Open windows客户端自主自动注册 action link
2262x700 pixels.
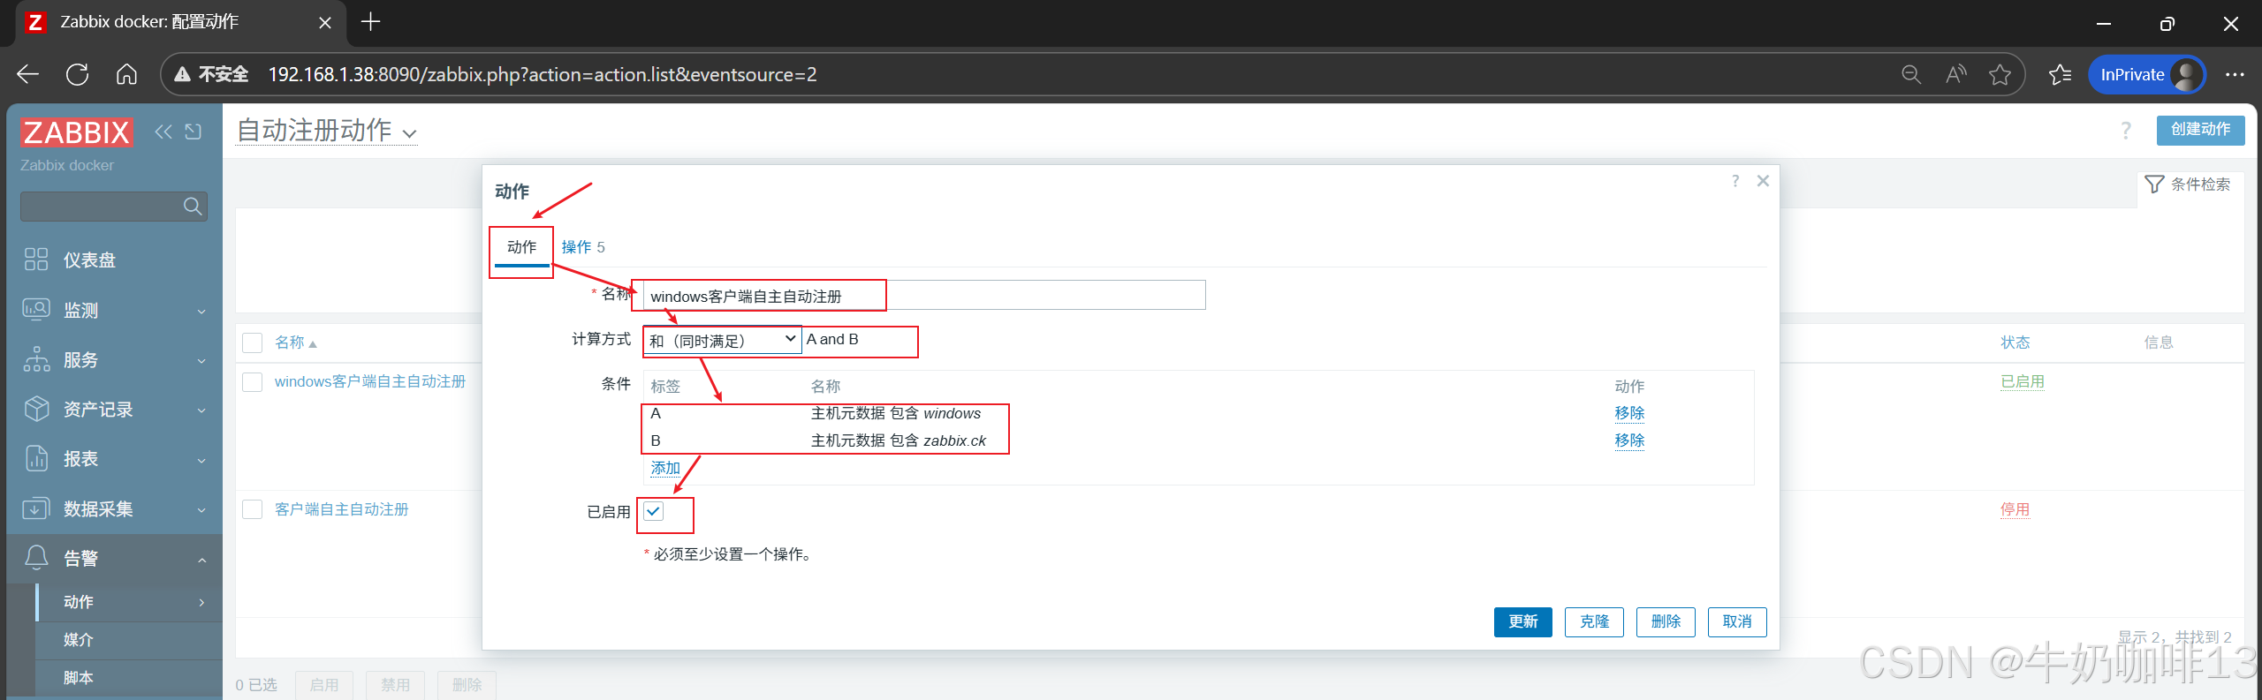[370, 381]
